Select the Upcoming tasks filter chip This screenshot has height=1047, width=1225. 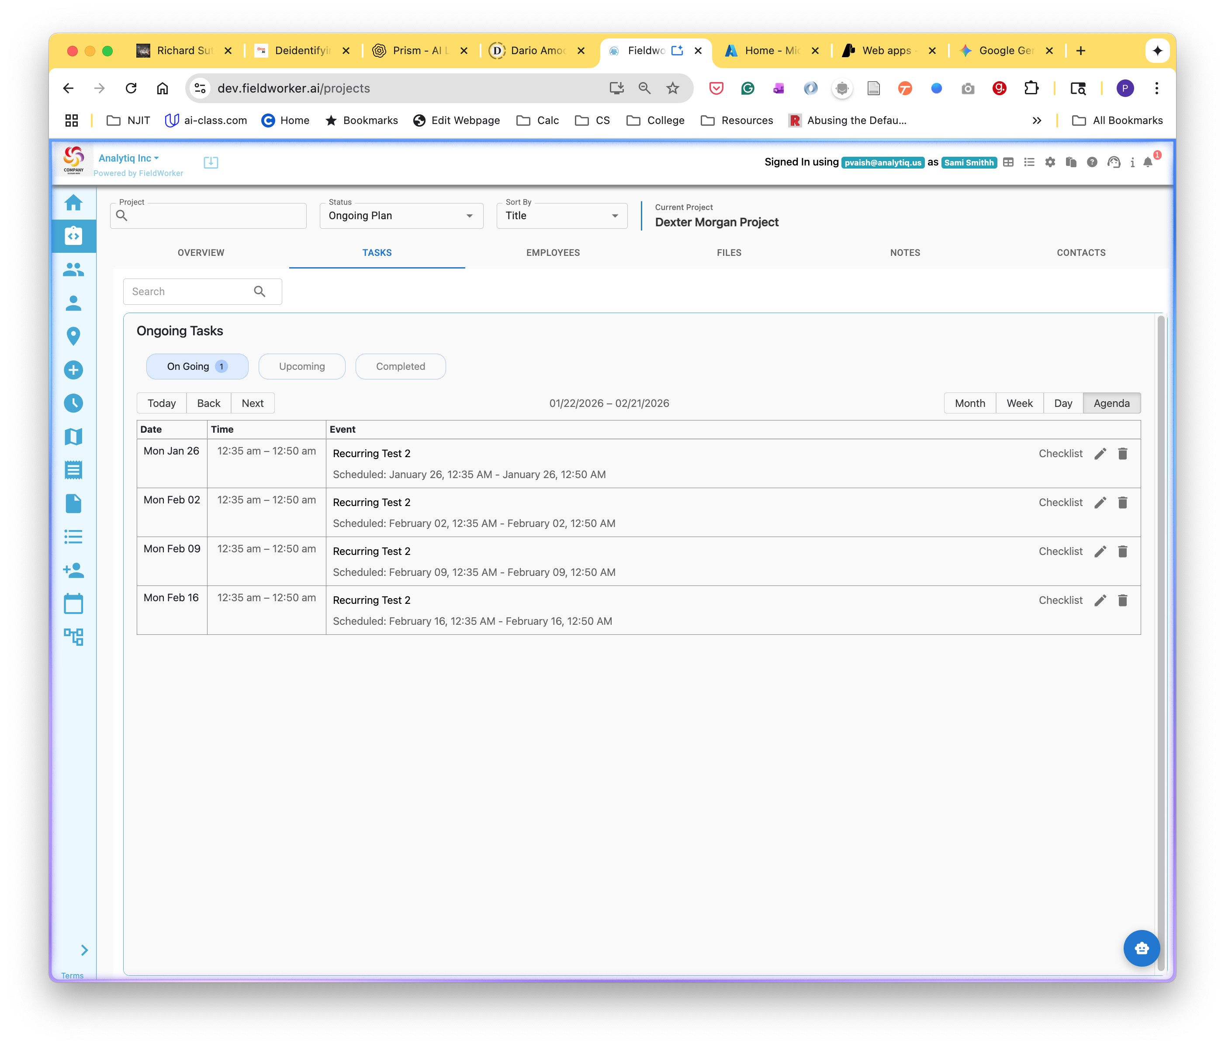301,366
